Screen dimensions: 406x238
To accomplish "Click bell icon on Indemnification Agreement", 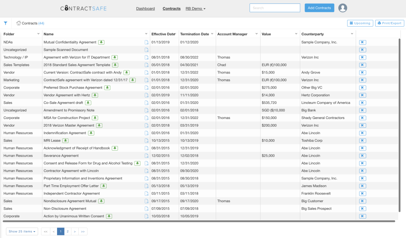I will tap(91, 133).
